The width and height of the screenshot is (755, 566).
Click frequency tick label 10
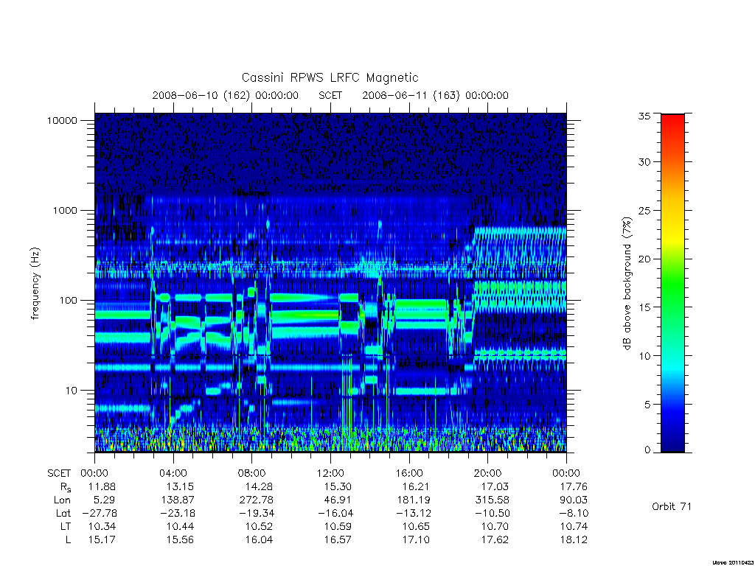71,391
